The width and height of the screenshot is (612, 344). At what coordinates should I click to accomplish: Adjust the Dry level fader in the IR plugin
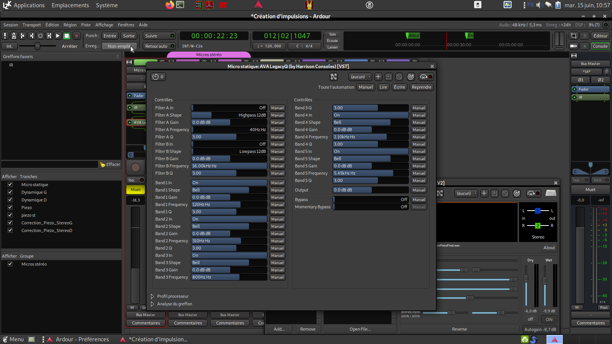526,278
